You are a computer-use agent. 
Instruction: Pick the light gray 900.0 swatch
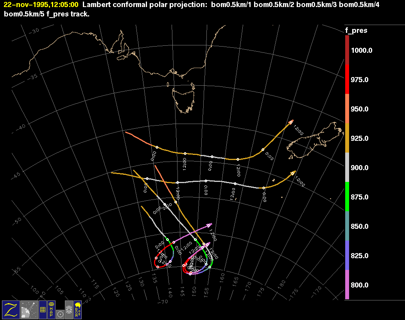pos(347,167)
